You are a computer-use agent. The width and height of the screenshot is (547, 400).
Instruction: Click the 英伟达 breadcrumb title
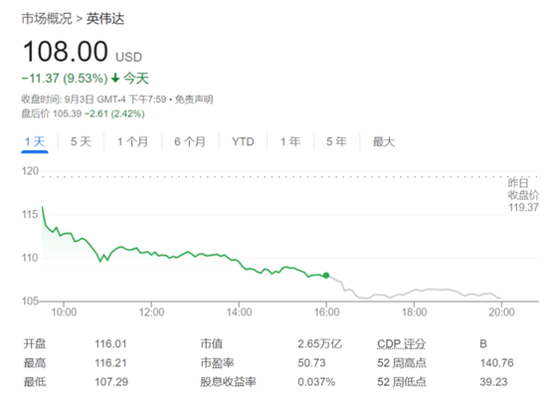105,19
